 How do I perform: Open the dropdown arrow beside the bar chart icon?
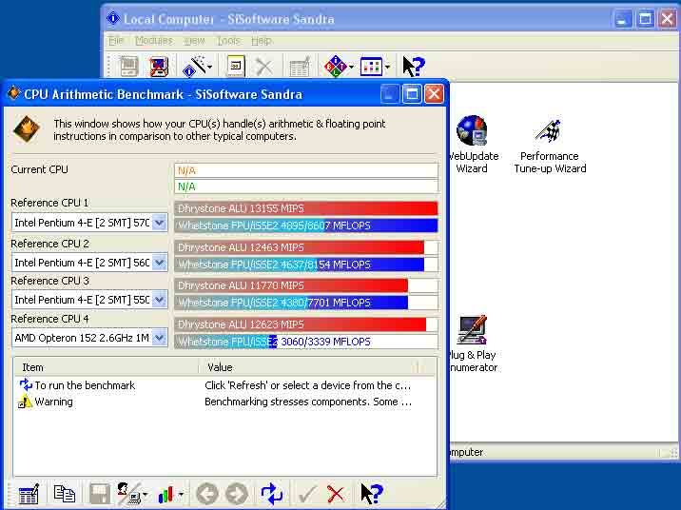click(x=181, y=494)
